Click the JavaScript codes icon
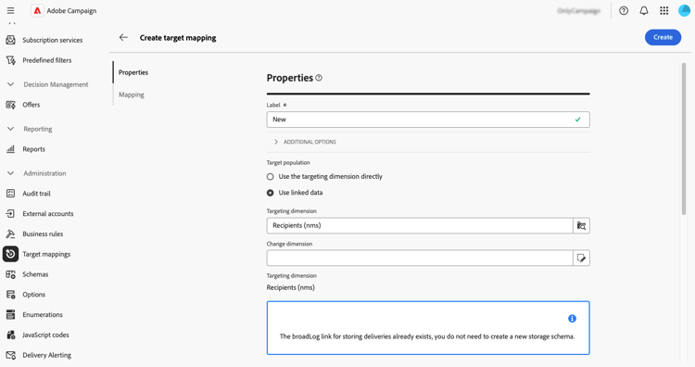 10,335
